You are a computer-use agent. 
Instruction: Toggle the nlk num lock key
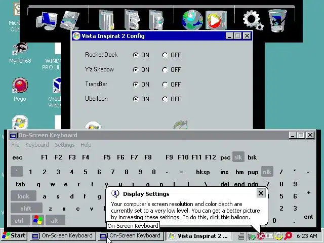point(267,172)
